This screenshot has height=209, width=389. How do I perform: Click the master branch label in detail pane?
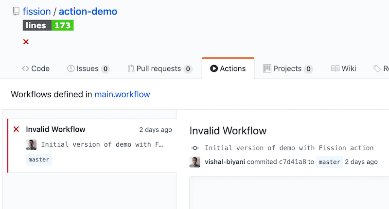pyautogui.click(x=330, y=162)
